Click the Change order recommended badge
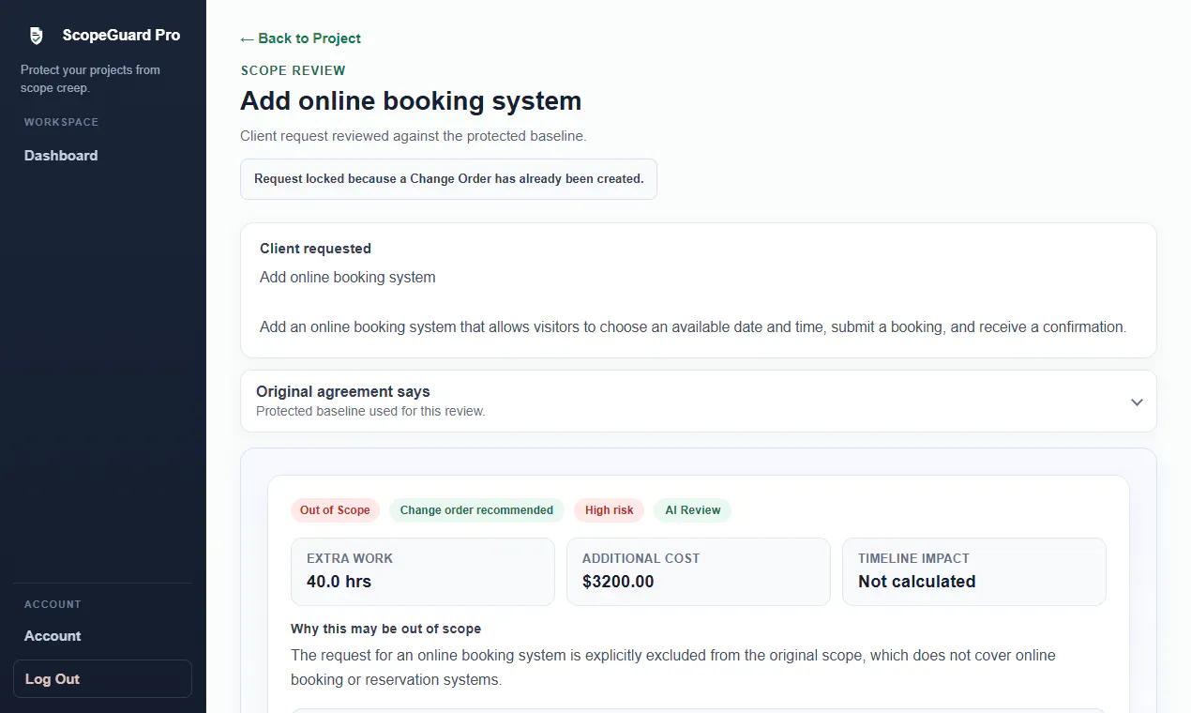The image size is (1191, 713). [x=476, y=510]
